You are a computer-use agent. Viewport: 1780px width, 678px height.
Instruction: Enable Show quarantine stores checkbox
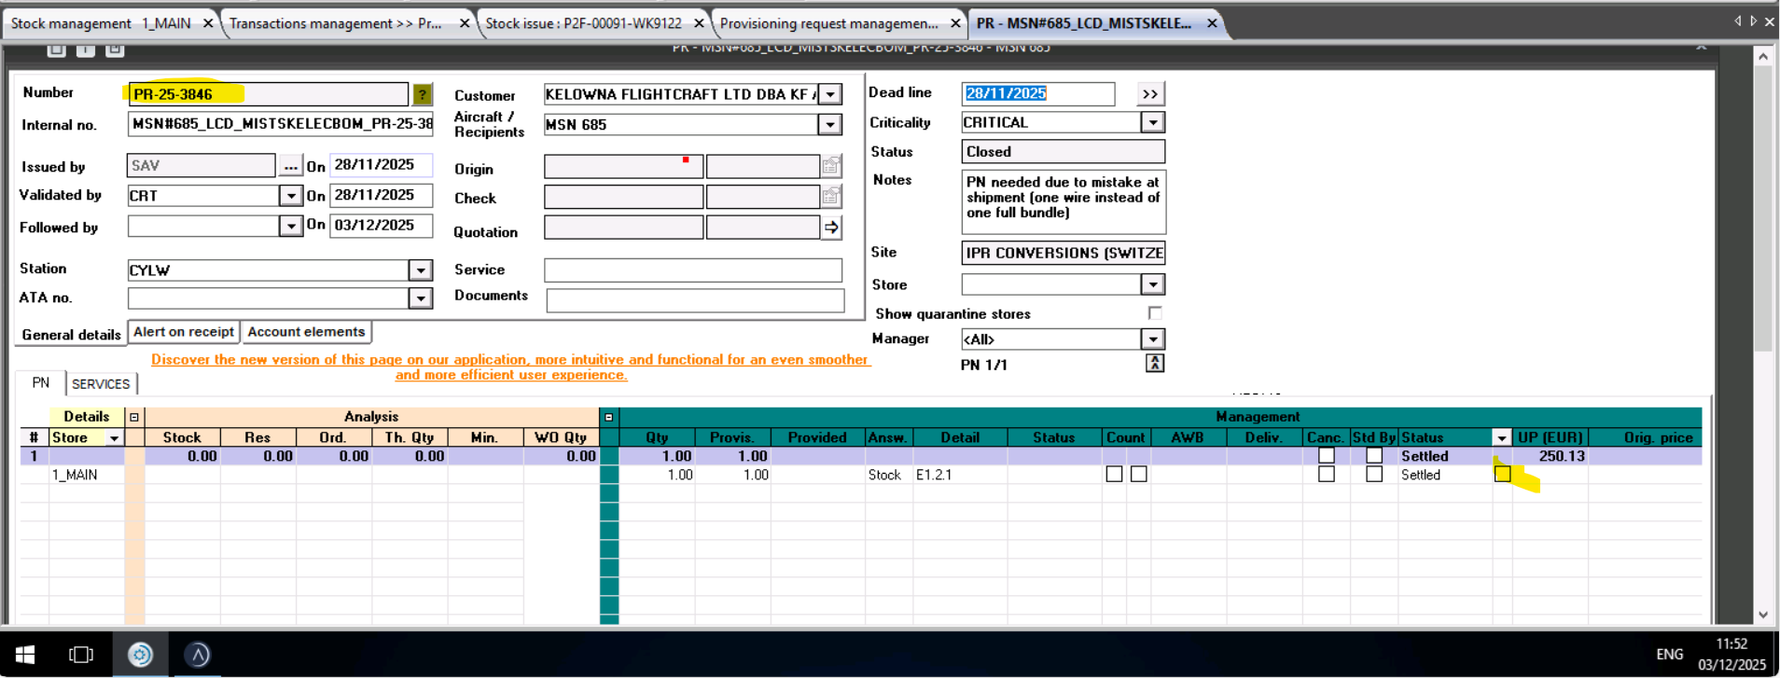[1155, 313]
